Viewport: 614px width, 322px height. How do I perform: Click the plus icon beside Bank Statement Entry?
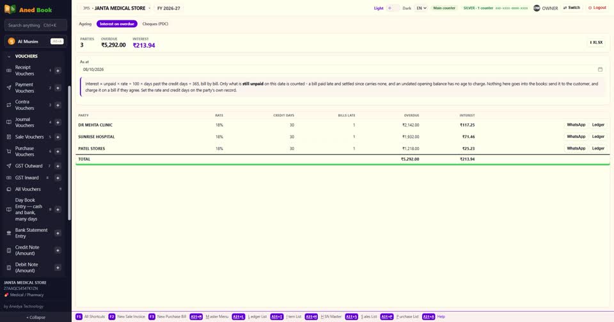click(58, 233)
